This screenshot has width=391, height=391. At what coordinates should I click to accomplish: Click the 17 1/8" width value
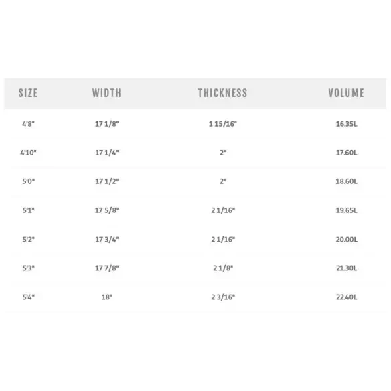coord(107,124)
